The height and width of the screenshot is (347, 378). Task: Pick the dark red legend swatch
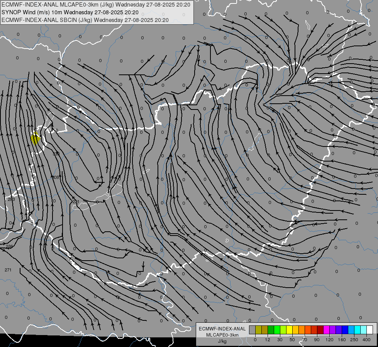pyautogui.click(x=320, y=330)
